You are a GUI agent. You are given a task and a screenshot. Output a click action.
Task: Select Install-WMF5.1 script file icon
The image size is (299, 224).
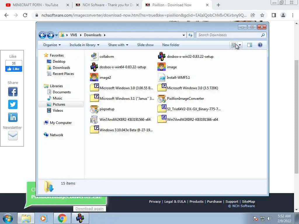coord(161,77)
